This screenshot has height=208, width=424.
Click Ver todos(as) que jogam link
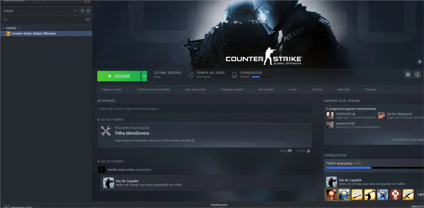point(408,139)
